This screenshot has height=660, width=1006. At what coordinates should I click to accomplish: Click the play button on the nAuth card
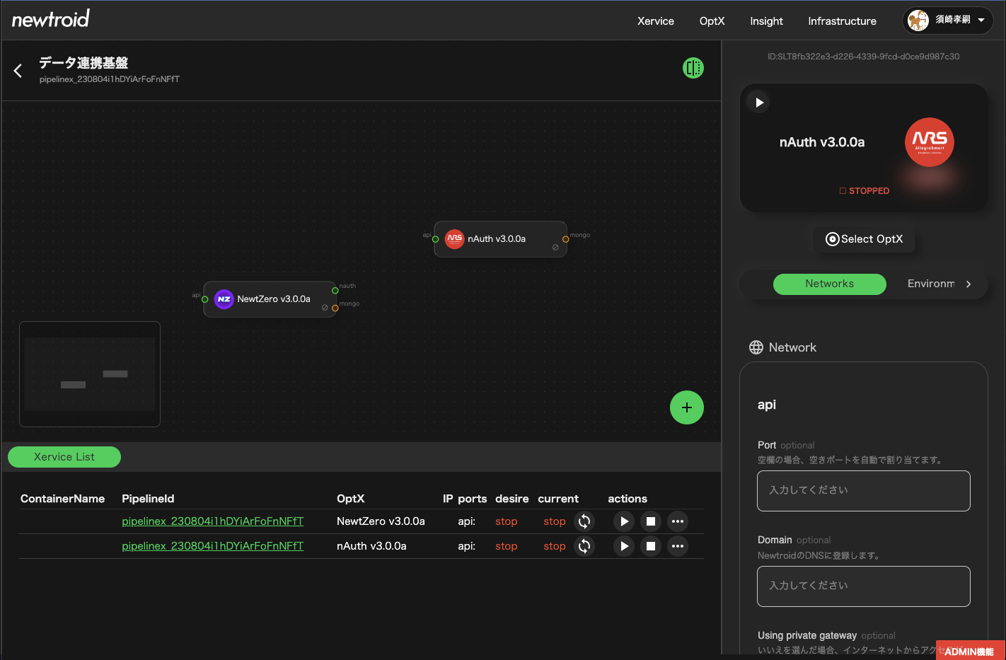pyautogui.click(x=759, y=103)
